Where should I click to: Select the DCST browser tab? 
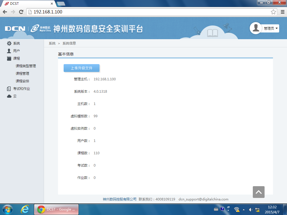27,3
